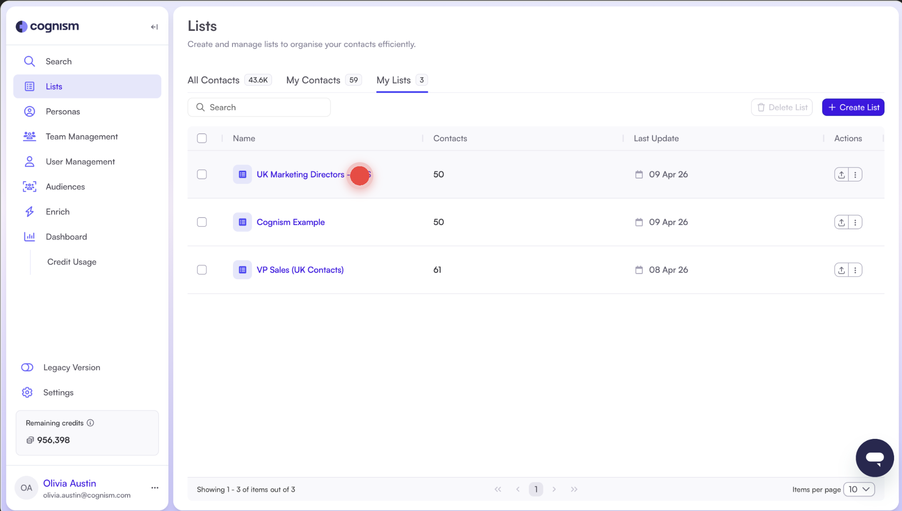Collapse the sidebar with the arrow icon
902x511 pixels.
(x=154, y=27)
